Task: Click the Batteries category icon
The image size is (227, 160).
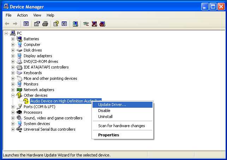Action: tap(19, 39)
